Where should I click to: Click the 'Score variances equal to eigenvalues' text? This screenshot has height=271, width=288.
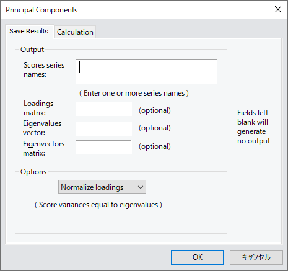tap(98, 205)
